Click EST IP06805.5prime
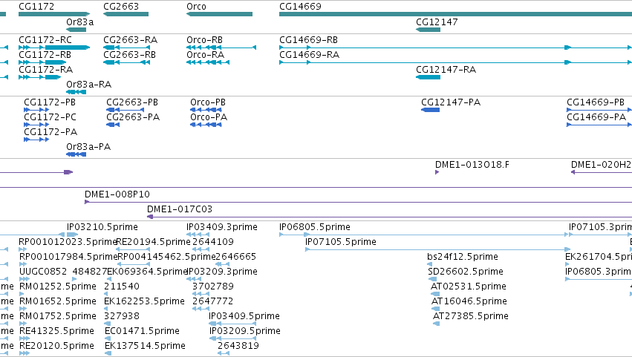The width and height of the screenshot is (632, 357). click(x=315, y=227)
